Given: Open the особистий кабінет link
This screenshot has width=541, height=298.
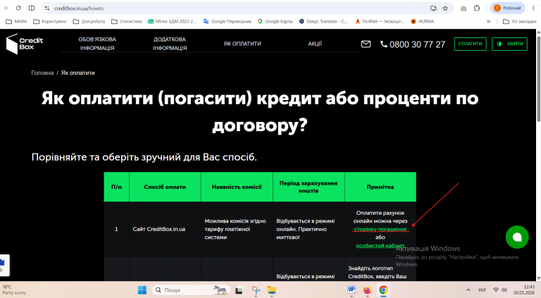Looking at the screenshot, I should (380, 246).
